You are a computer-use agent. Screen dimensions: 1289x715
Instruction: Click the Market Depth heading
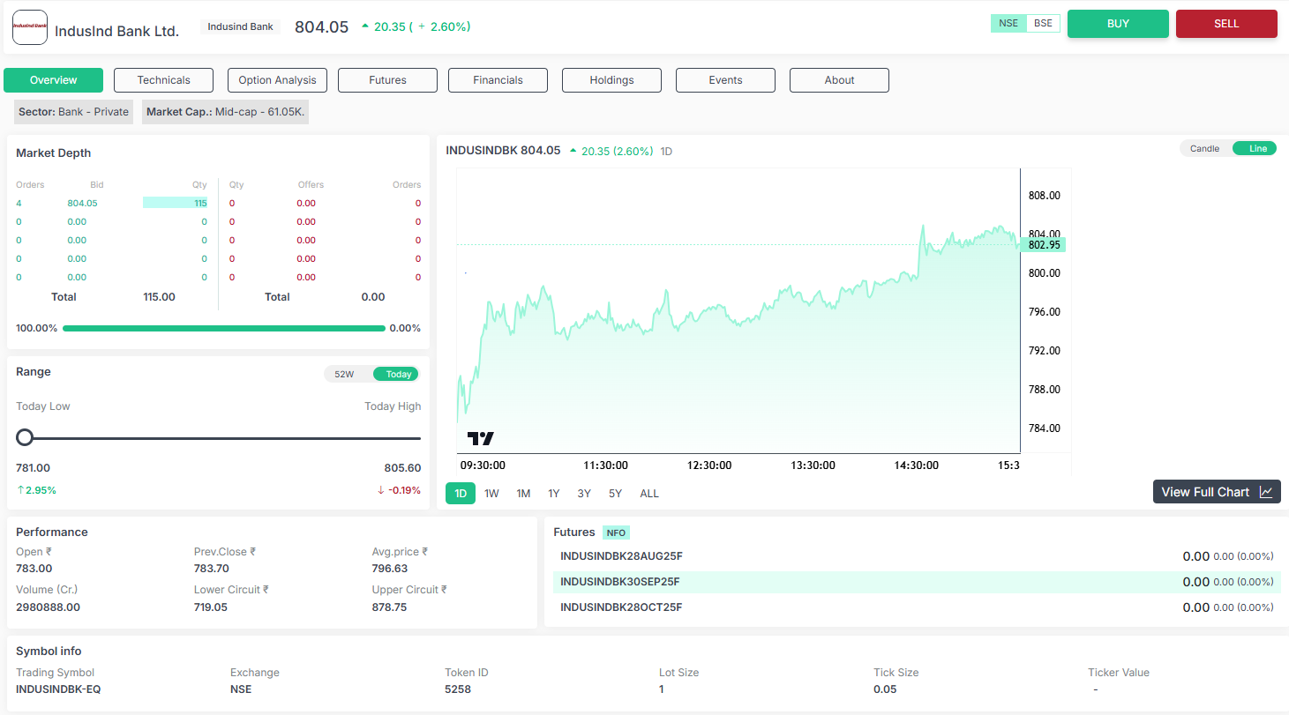[54, 153]
